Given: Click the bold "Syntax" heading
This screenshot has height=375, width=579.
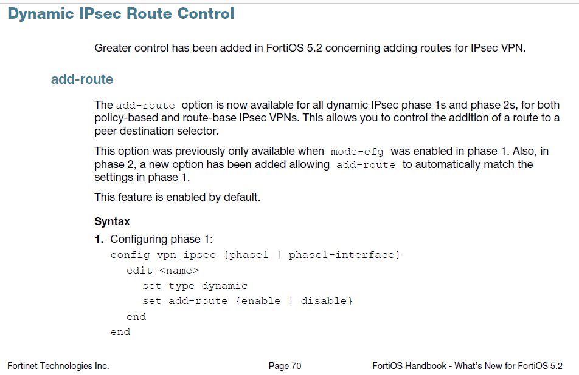Looking at the screenshot, I should [x=112, y=222].
